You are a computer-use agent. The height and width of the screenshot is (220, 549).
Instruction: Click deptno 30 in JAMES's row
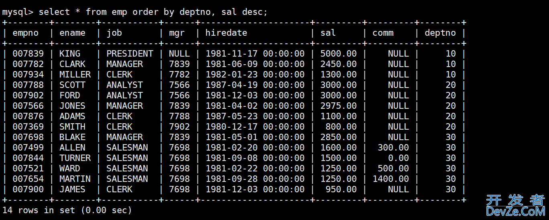451,189
